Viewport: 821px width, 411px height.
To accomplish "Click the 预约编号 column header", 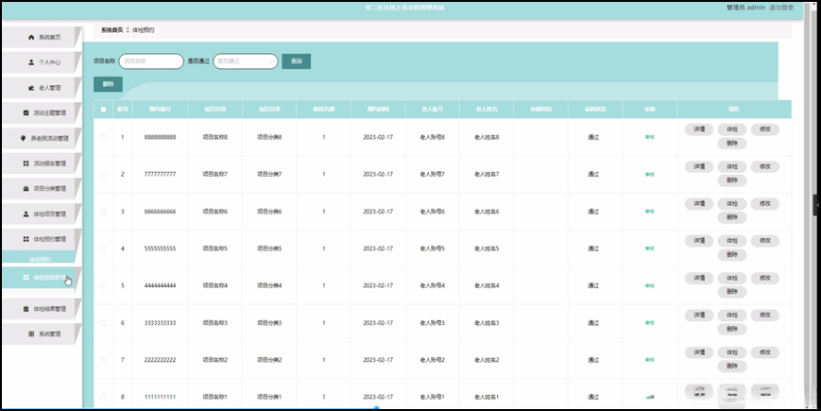I will pos(161,110).
